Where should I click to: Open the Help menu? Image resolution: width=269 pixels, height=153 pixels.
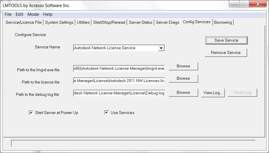[x=47, y=14]
